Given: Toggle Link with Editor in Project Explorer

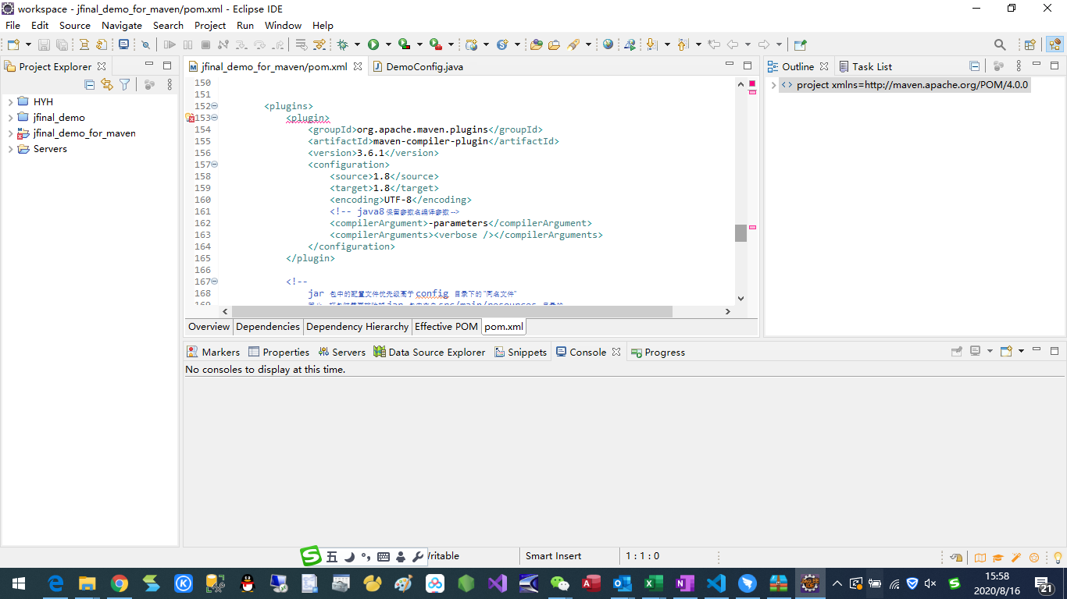Looking at the screenshot, I should click(x=107, y=84).
